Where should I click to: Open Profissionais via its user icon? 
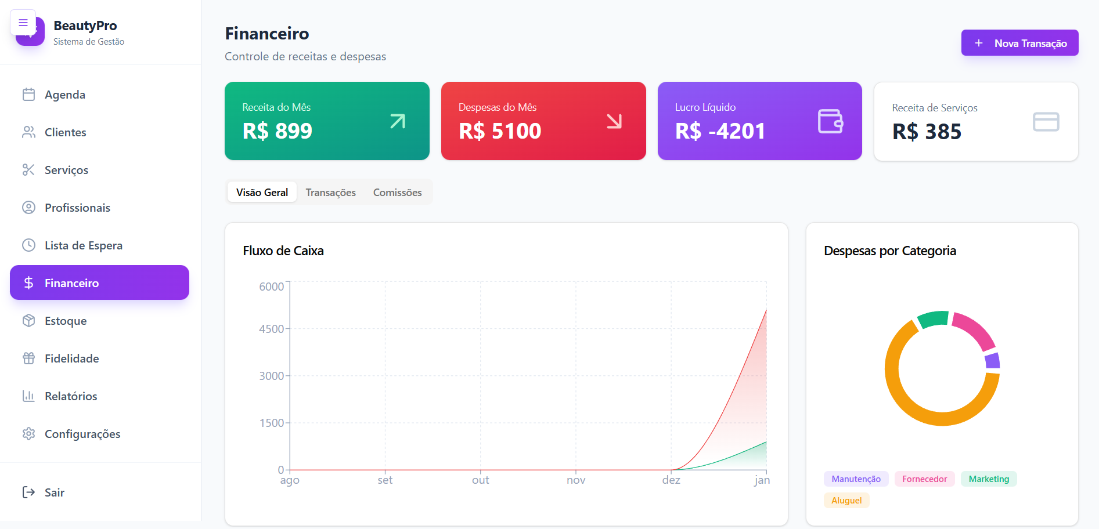pos(28,208)
